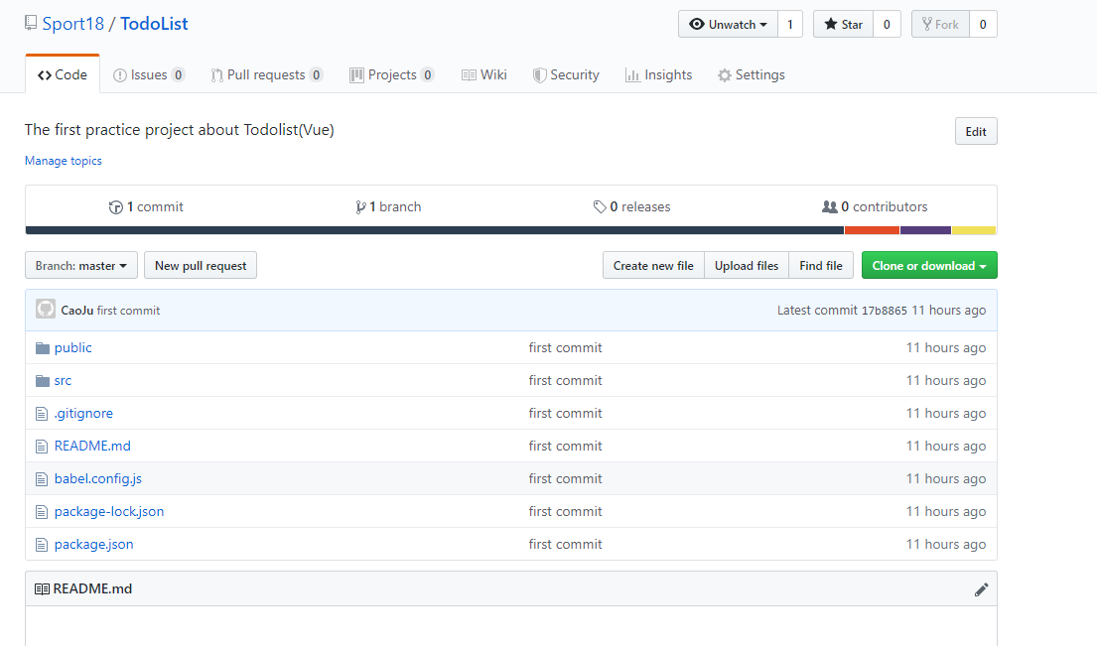Click Edit description button
Image resolution: width=1097 pixels, height=646 pixels.
[x=976, y=131]
